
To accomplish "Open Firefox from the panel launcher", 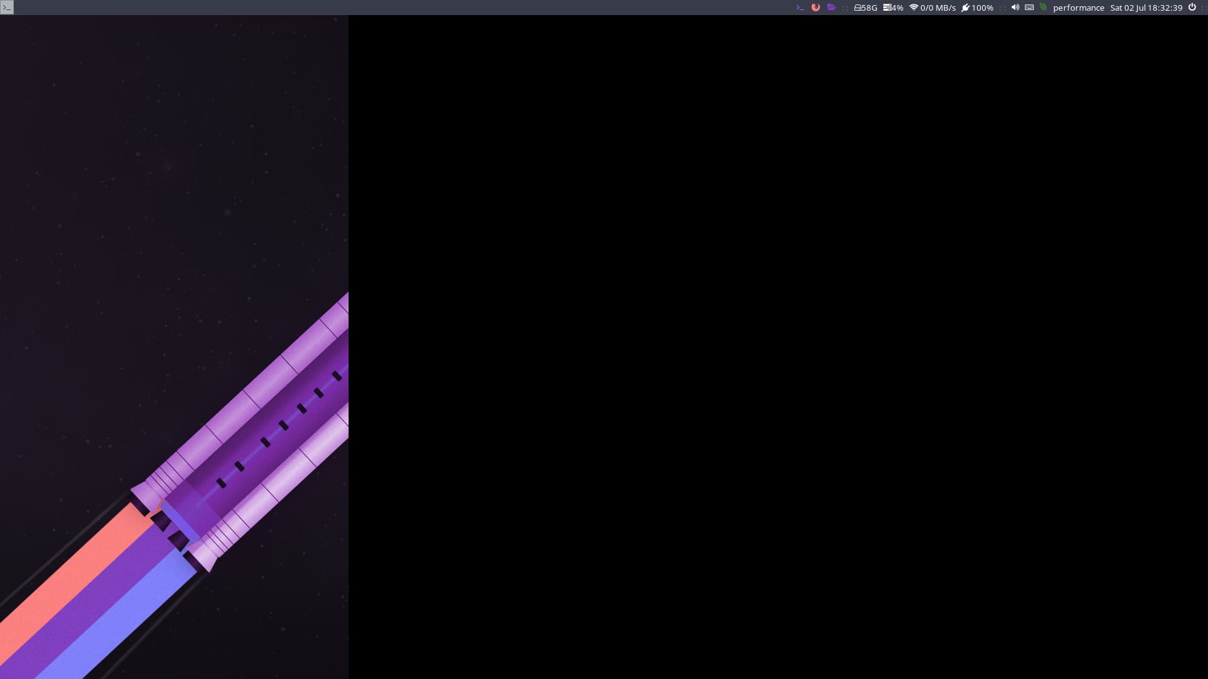I will (816, 8).
